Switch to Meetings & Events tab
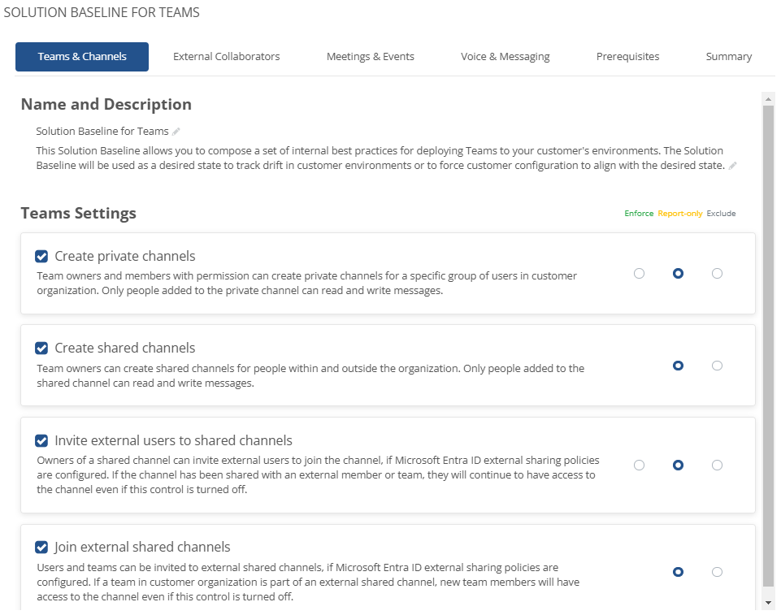 point(370,56)
